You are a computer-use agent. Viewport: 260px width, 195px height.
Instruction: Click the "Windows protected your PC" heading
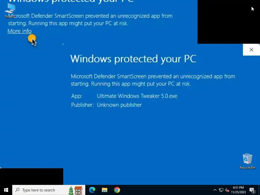coord(133,59)
